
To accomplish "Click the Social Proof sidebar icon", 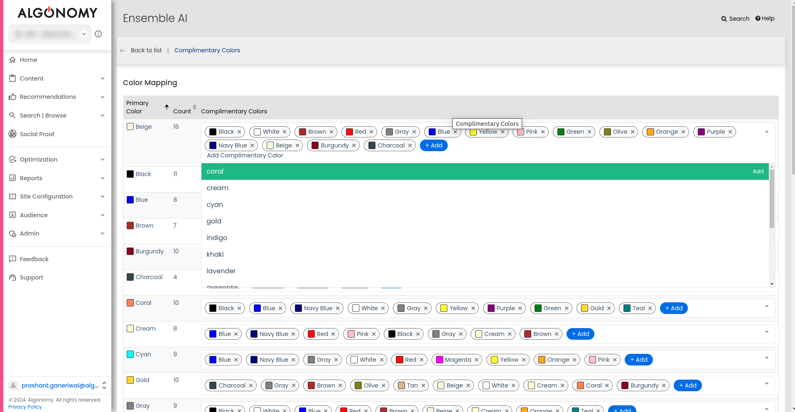I will coord(12,134).
